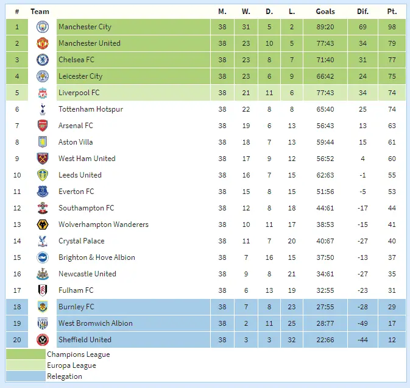The width and height of the screenshot is (410, 388).
Task: Click the Chelsea FC club crest
Action: tap(42, 60)
